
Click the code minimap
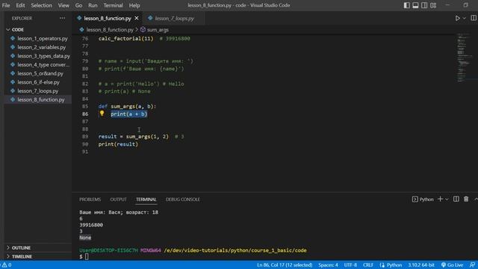[464, 58]
